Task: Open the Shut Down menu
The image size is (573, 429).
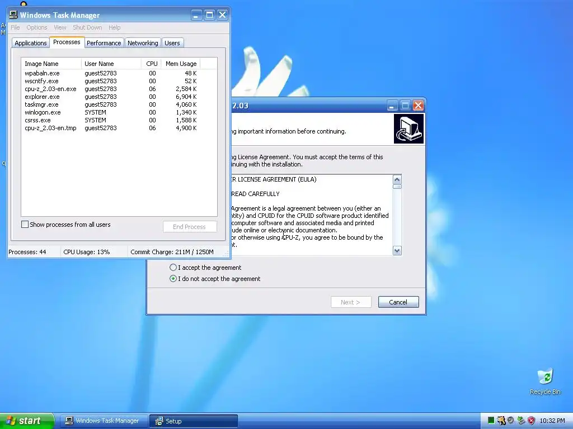Action: coord(87,27)
